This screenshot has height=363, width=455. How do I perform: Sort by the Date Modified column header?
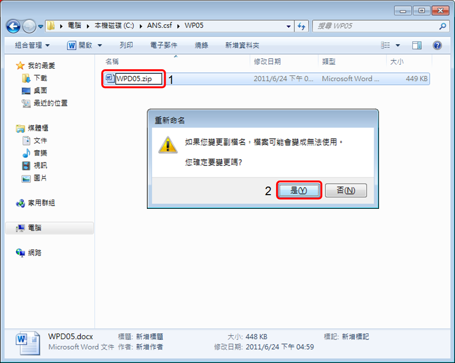pos(267,62)
